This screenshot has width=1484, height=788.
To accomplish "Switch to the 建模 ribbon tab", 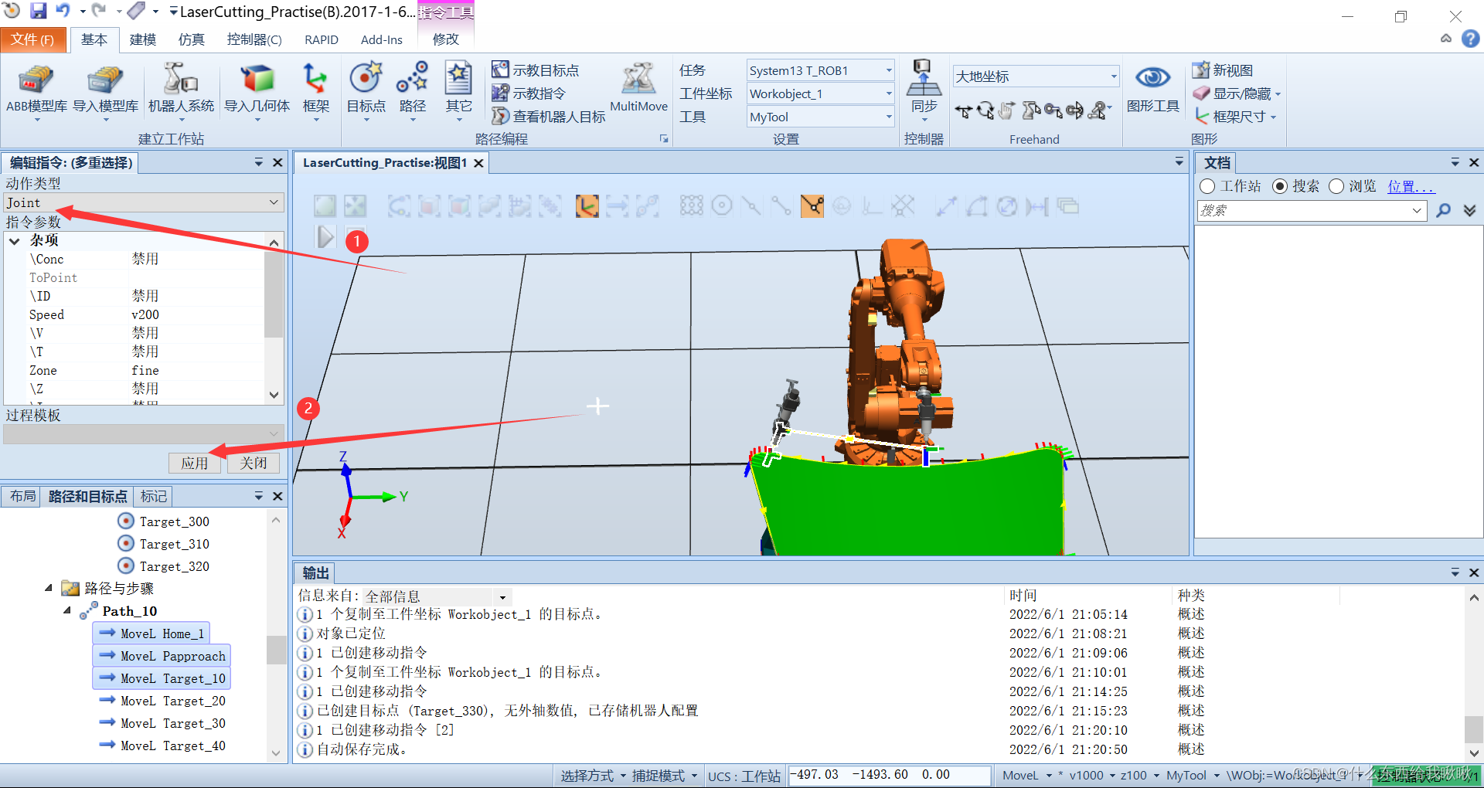I will [142, 39].
